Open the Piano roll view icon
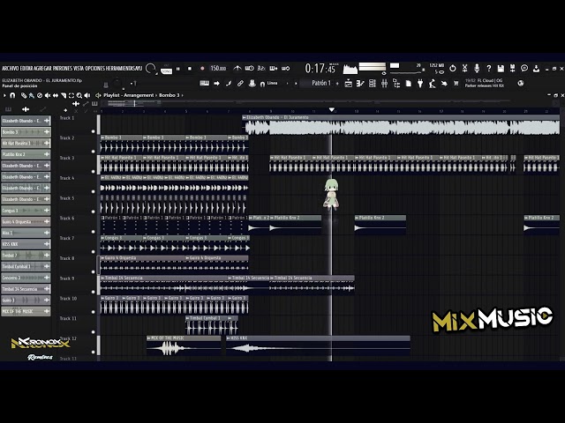 pyautogui.click(x=360, y=84)
